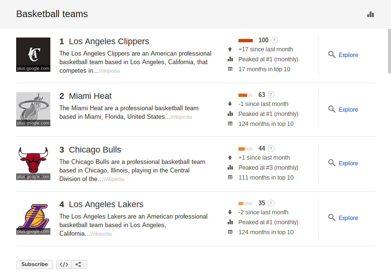Click the orange score bar for Miami Heat

click(246, 95)
